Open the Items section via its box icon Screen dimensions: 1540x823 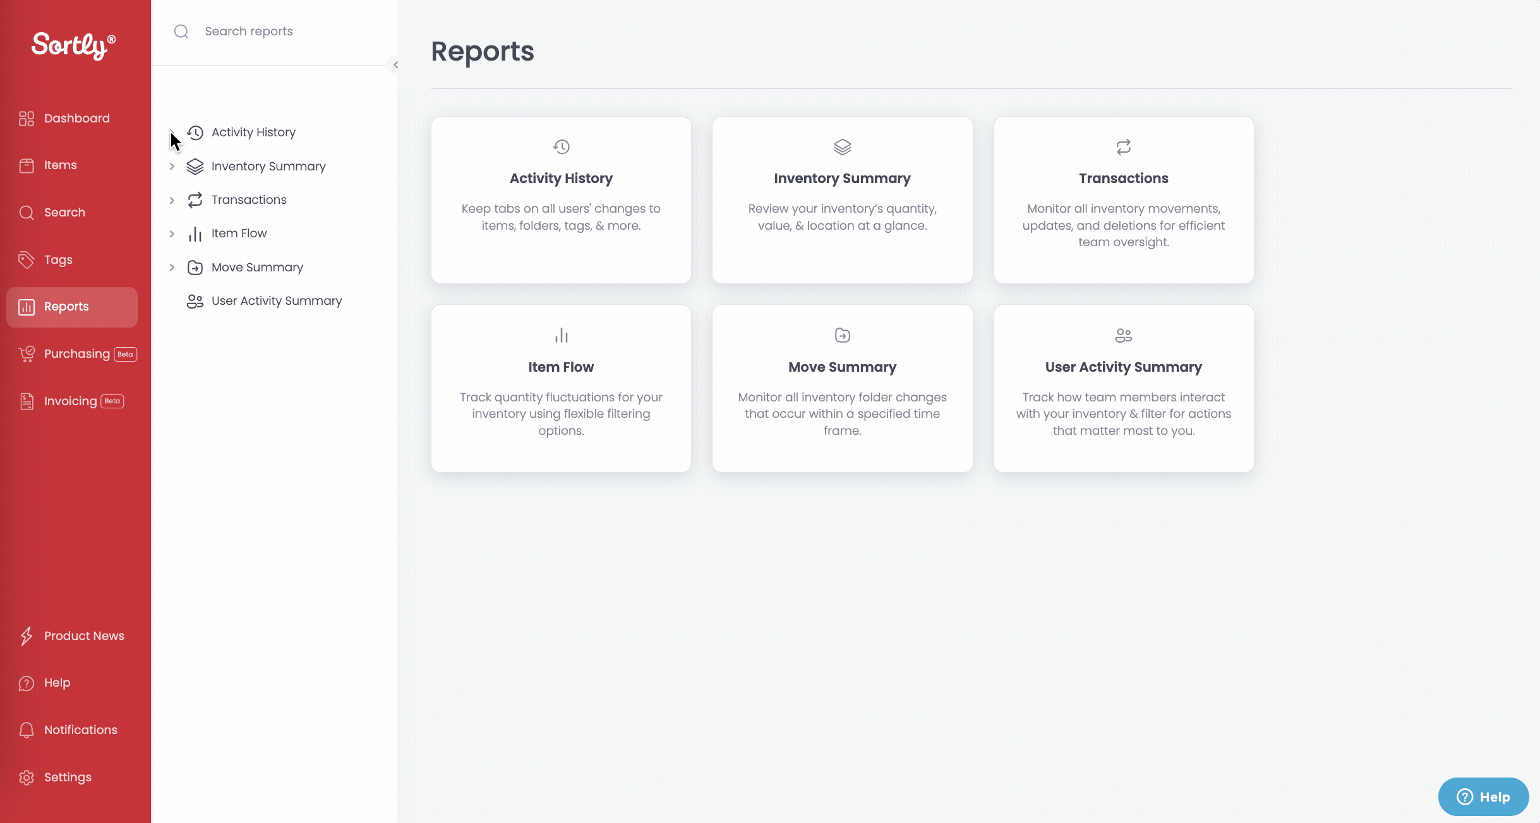[x=27, y=165]
